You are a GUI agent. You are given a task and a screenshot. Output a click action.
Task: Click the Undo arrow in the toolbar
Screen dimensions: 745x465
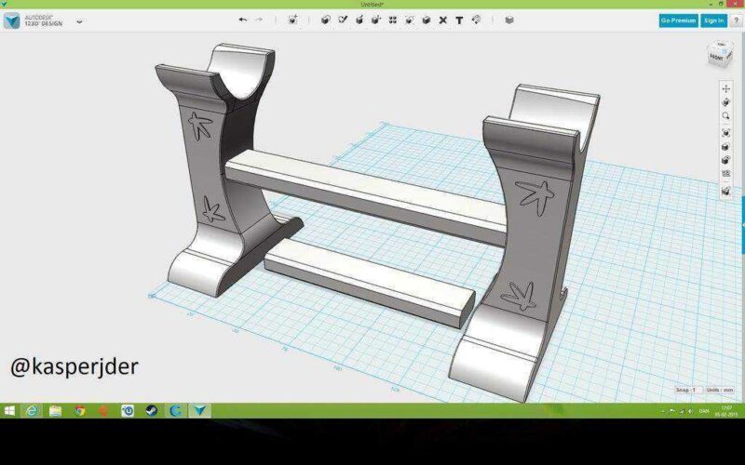(243, 20)
